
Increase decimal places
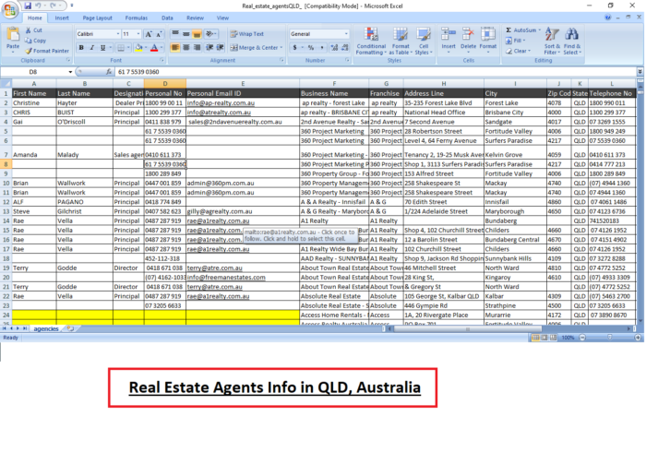(334, 48)
